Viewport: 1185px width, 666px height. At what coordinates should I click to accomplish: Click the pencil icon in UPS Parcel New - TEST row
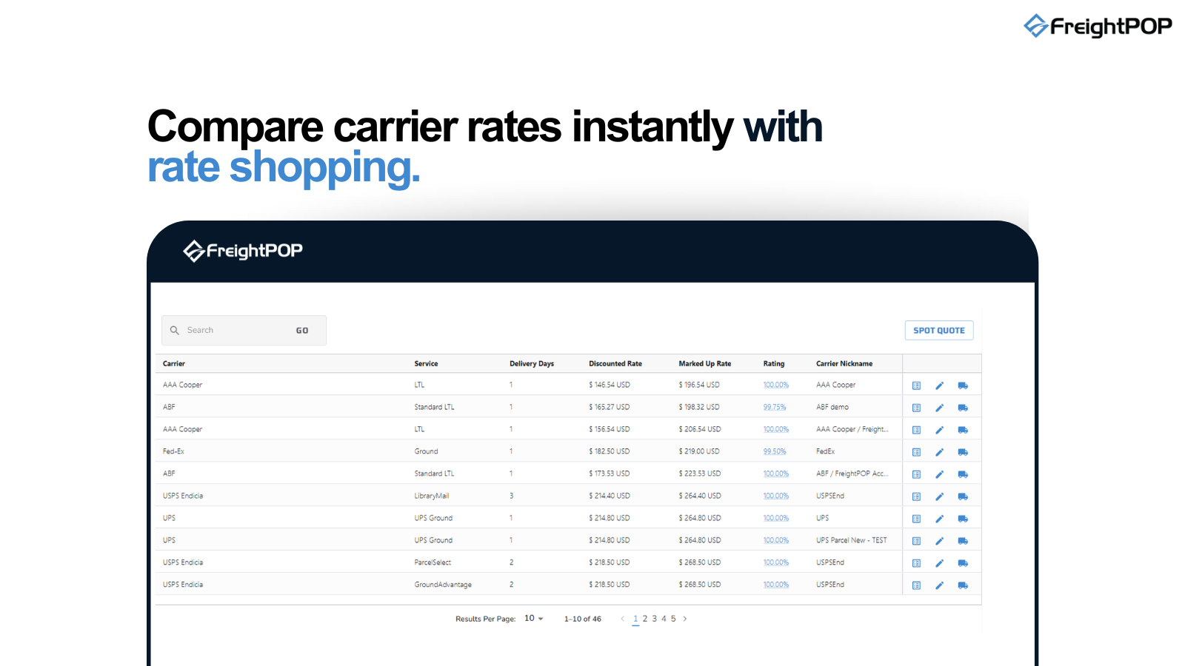click(939, 541)
